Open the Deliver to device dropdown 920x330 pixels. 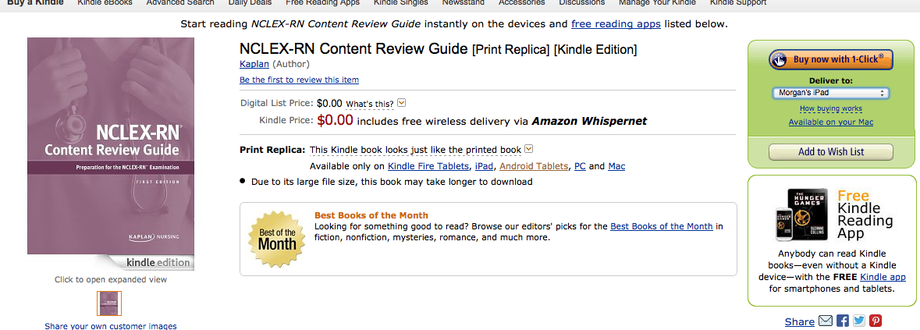[x=830, y=93]
